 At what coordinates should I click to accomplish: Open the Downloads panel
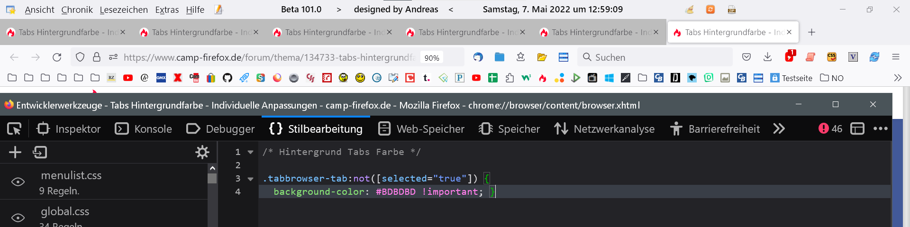tap(767, 57)
